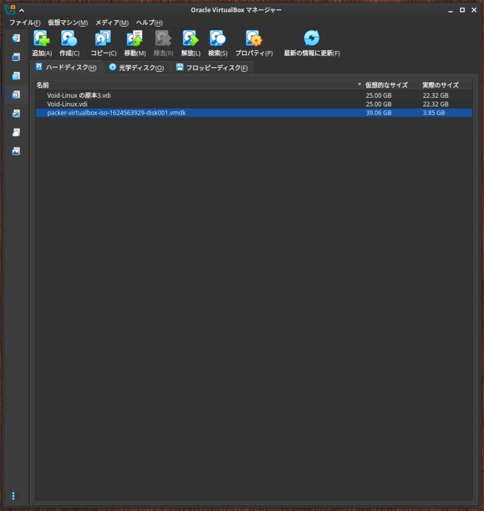Open the メディア(M) menu
This screenshot has width=484, height=511.
click(112, 23)
